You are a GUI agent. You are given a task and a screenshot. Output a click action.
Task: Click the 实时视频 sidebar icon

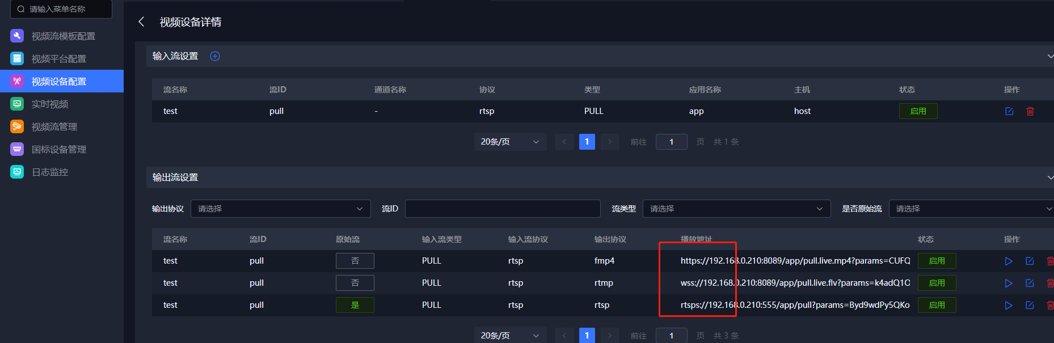17,104
